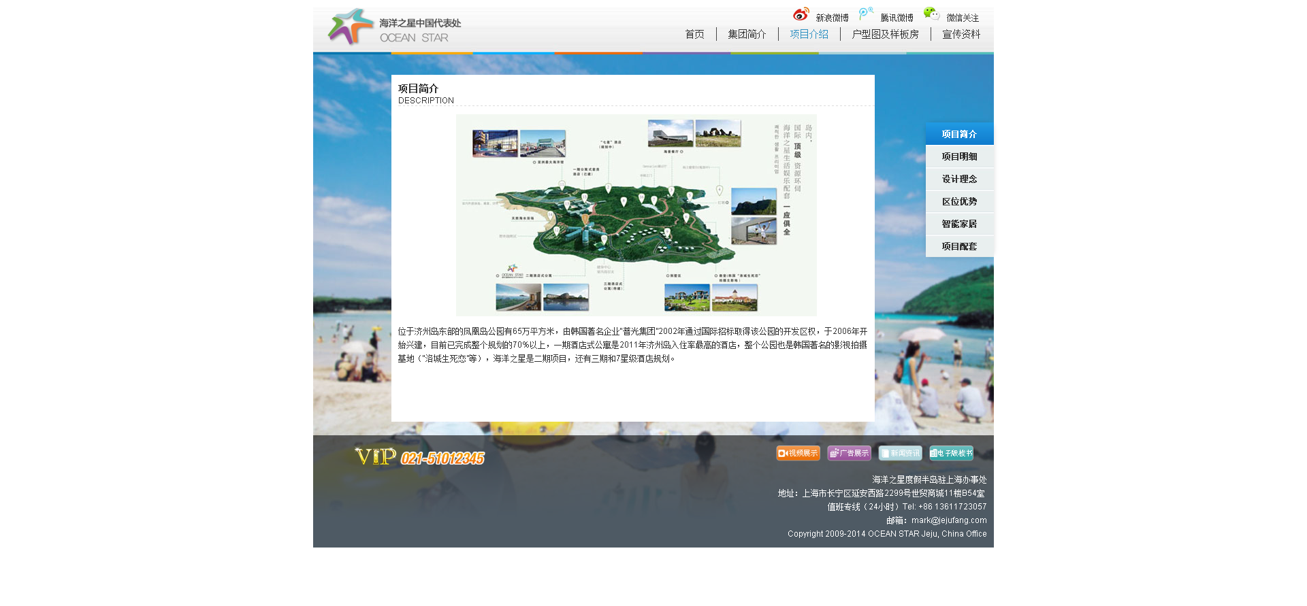
Task: Go to 首页 in the navigation
Action: click(x=694, y=34)
